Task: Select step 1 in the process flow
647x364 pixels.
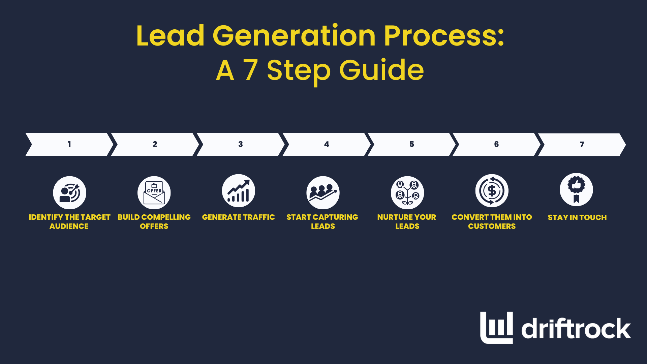Action: click(x=68, y=144)
